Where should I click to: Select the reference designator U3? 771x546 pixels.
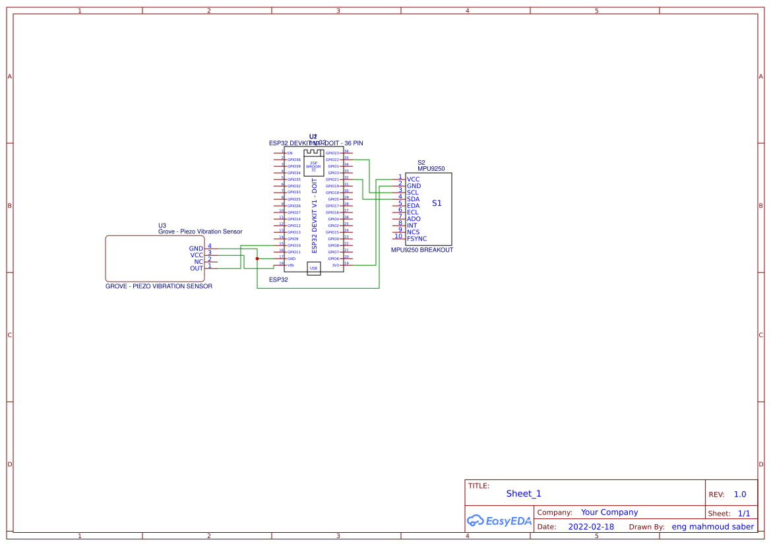pos(163,224)
